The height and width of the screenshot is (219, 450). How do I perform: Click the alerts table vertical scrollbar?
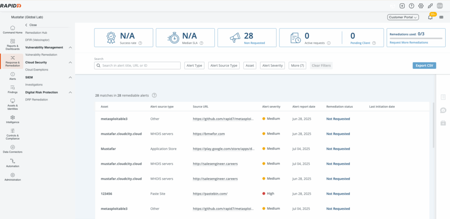(433, 125)
